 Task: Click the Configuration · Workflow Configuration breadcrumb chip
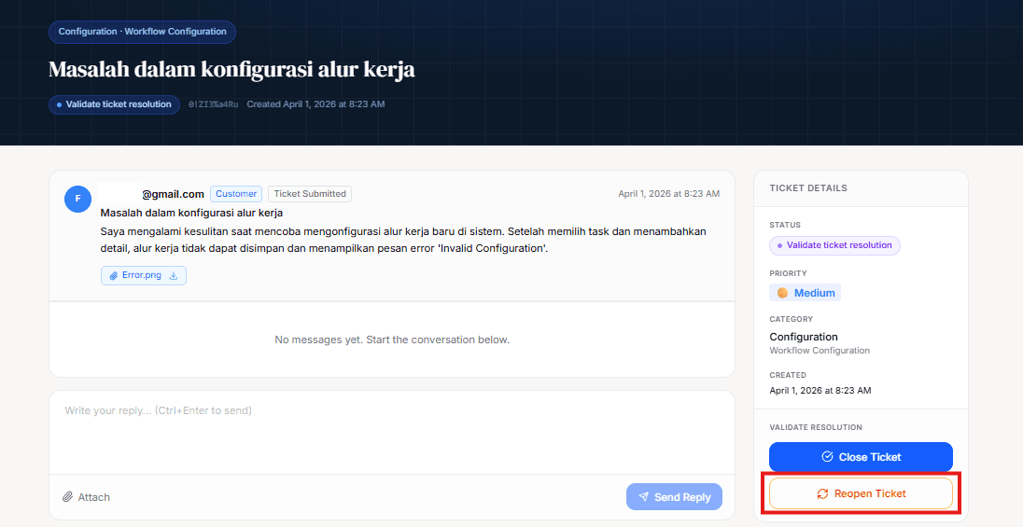point(142,32)
